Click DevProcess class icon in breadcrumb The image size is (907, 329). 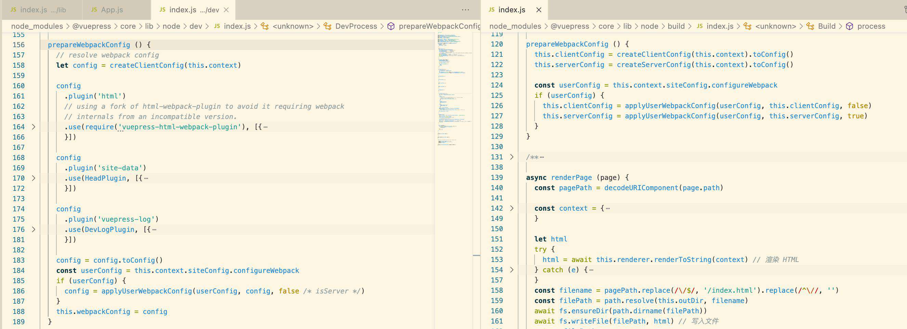point(327,26)
